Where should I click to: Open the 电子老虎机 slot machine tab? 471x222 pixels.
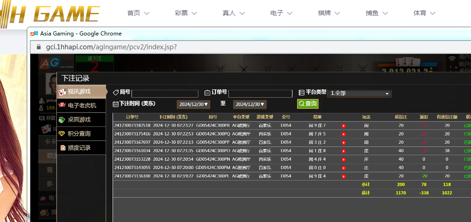pos(81,105)
